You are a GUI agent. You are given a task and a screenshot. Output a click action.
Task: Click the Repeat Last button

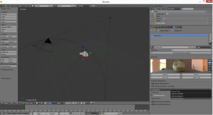(9, 52)
